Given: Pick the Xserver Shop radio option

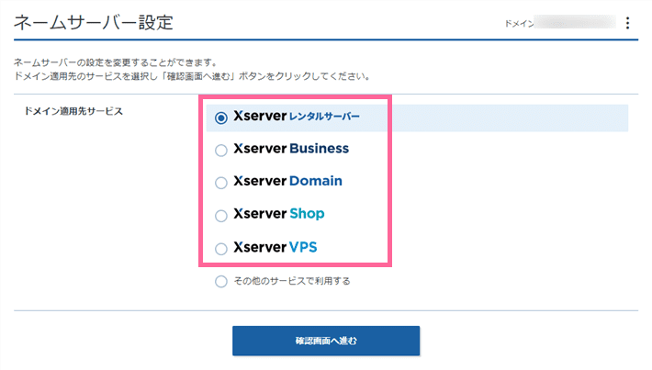Looking at the screenshot, I should click(221, 216).
